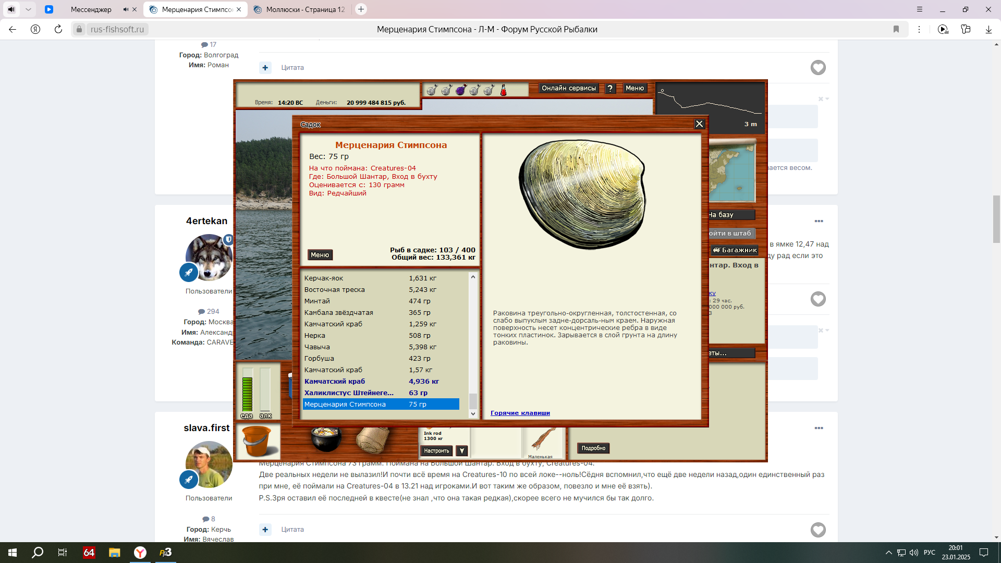1001x563 pixels.
Task: Like Роман's post with heart icon
Action: coord(818,67)
